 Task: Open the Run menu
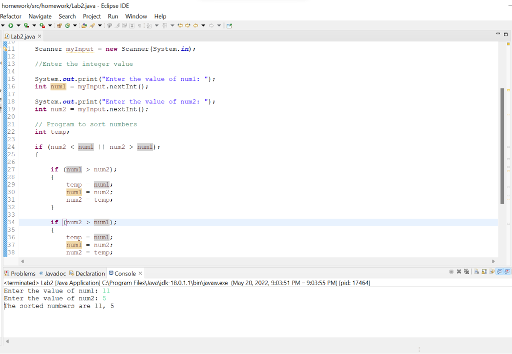113,16
